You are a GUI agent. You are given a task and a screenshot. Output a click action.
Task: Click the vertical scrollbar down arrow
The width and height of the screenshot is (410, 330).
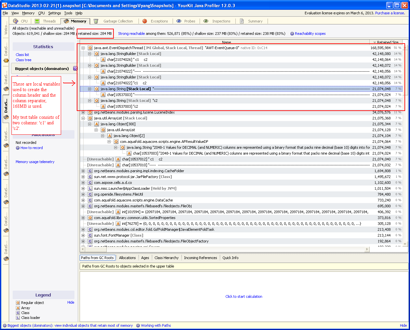tap(405, 243)
